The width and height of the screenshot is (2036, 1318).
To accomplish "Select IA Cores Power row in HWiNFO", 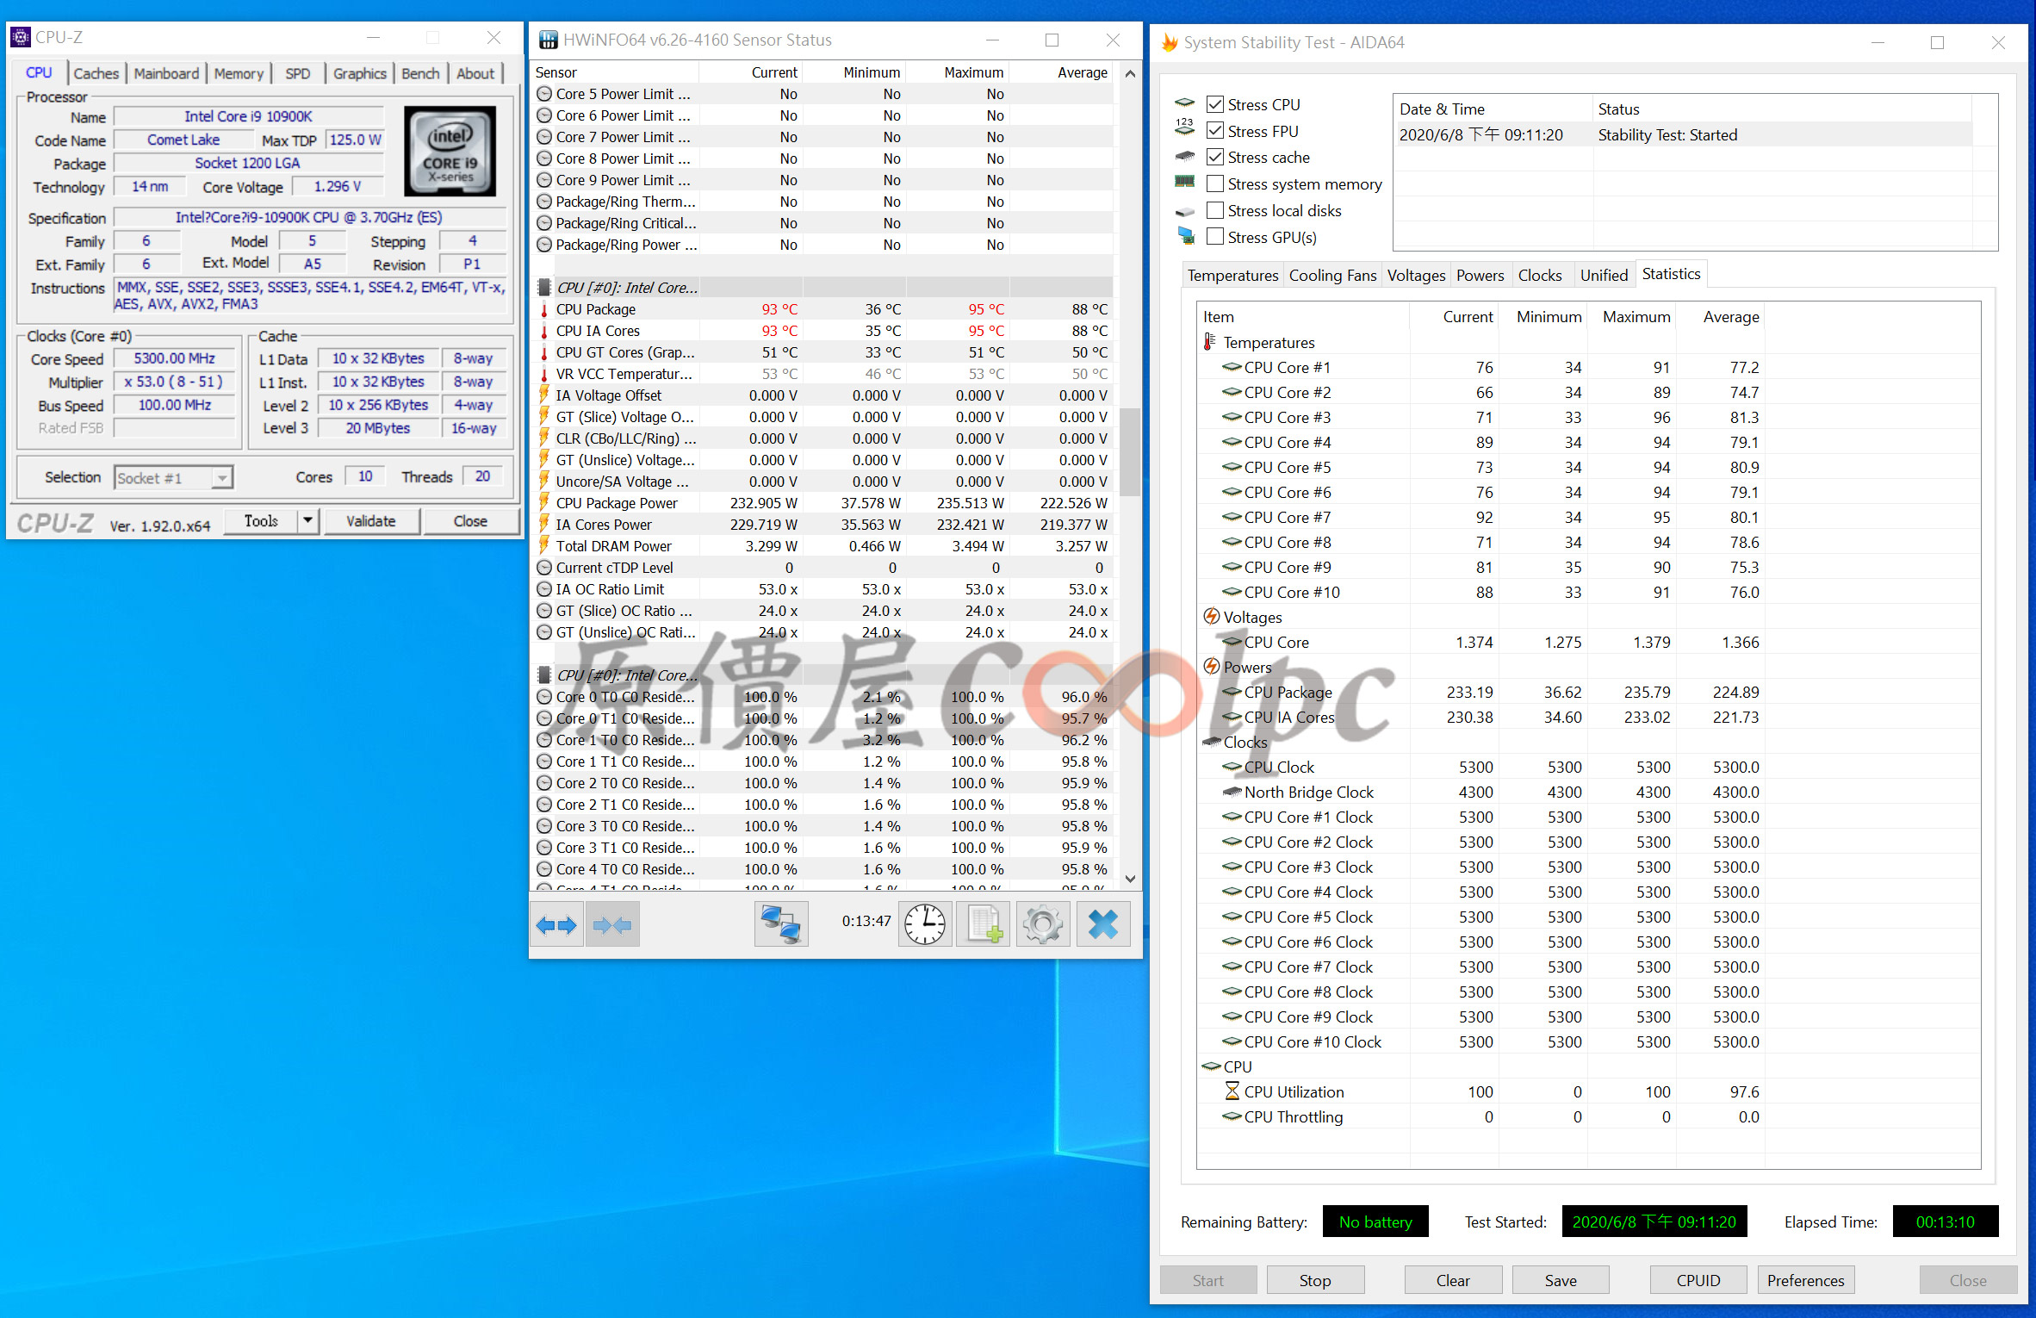I will (x=822, y=525).
